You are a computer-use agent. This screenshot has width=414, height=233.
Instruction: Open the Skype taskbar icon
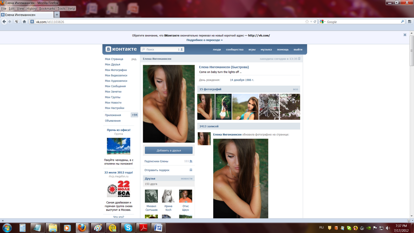(128, 228)
